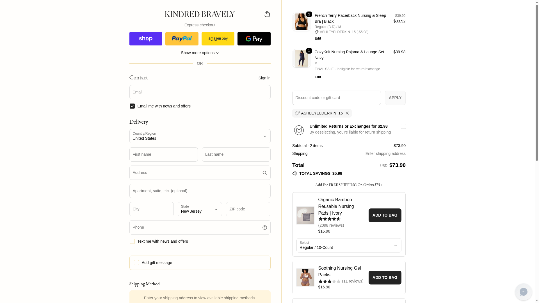Check out using Google Pay

[254, 39]
